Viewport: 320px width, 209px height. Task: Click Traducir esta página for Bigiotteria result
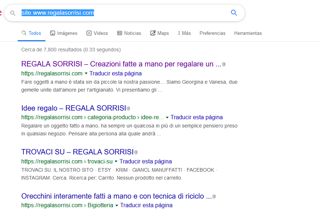pyautogui.click(x=146, y=205)
